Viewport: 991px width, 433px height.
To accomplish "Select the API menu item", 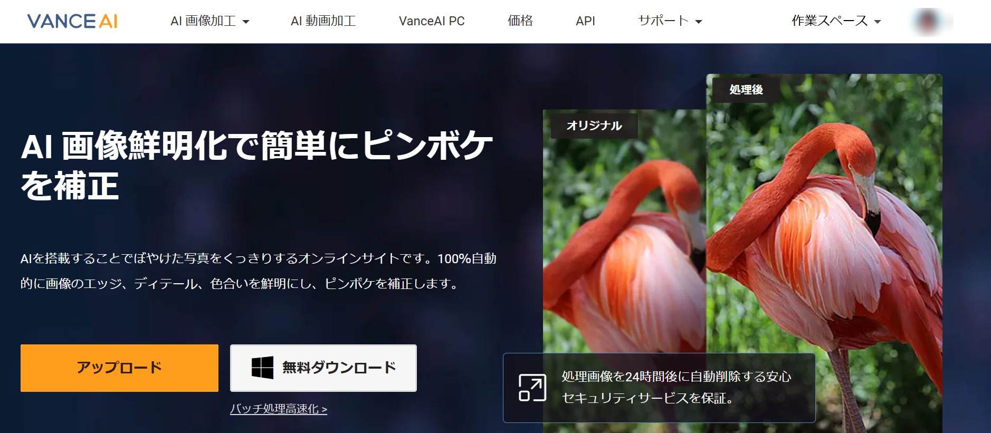I will click(585, 21).
